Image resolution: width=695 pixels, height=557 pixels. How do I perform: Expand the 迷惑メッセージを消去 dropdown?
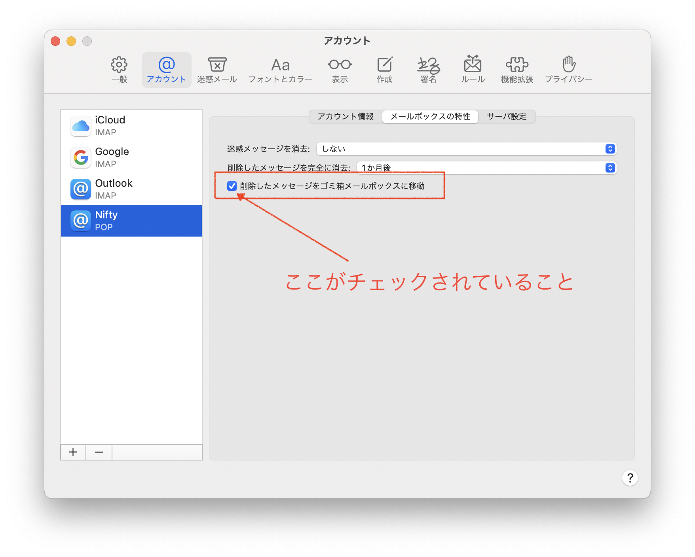point(466,149)
